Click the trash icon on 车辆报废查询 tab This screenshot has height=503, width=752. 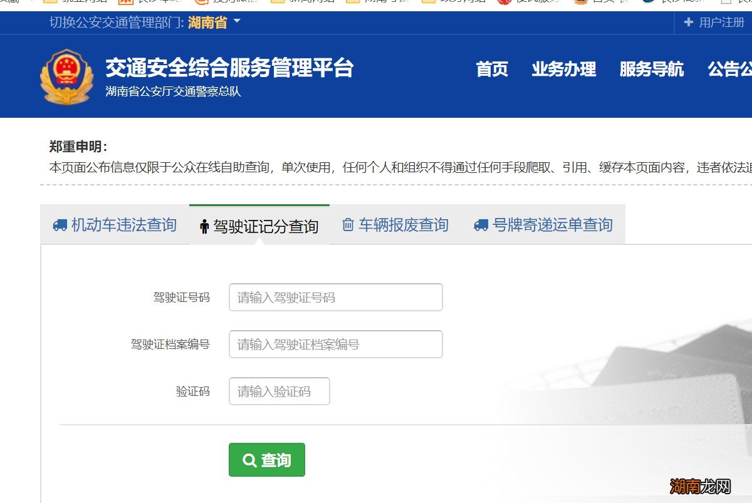(x=348, y=224)
